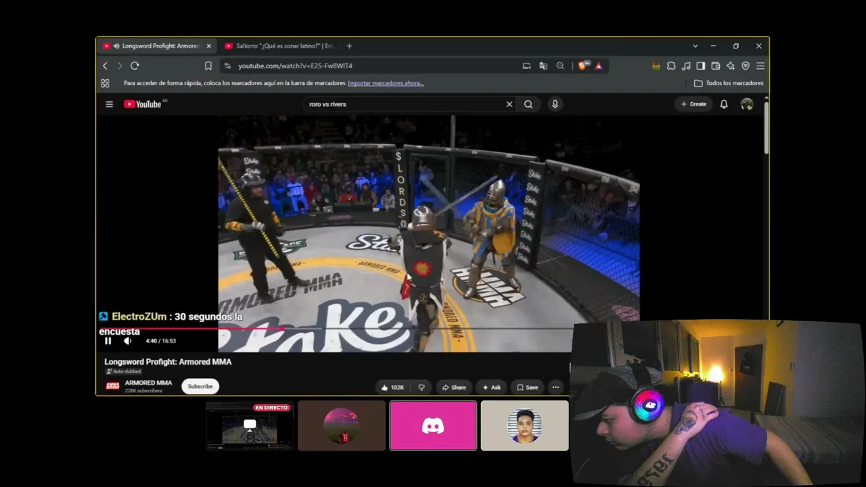Open a new browser tab
866x487 pixels.
pos(349,46)
